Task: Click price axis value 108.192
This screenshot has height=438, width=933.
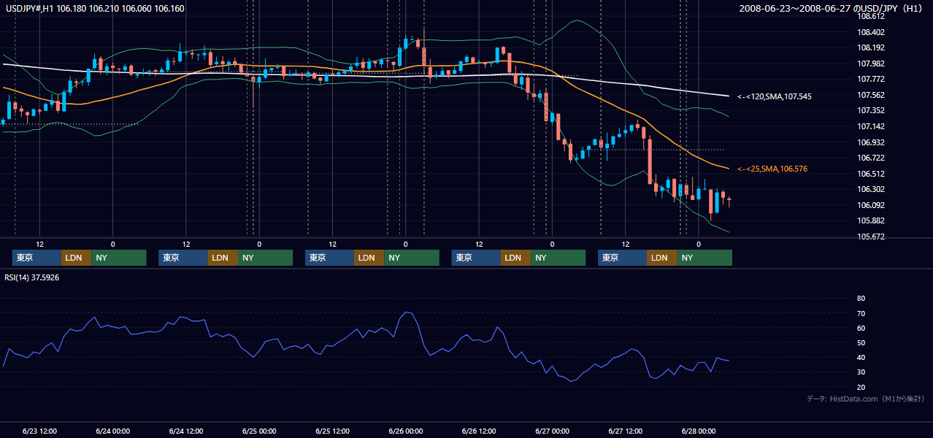Action: [x=872, y=47]
